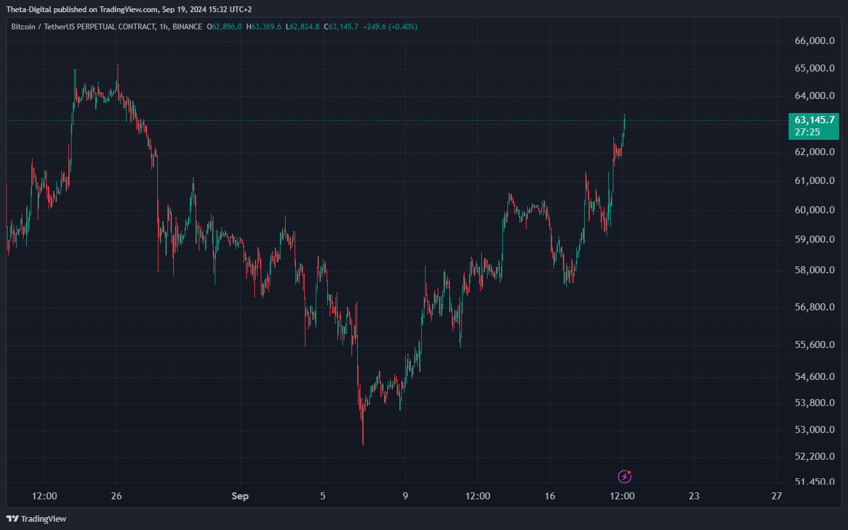
Task: Click the 23 date label on time axis
Action: coord(695,496)
